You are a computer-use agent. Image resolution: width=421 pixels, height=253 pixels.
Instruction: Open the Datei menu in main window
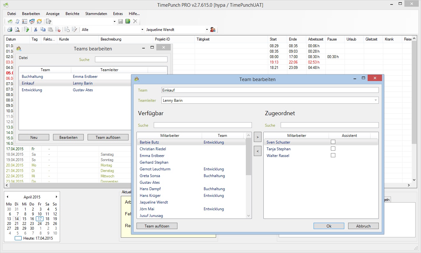[12, 14]
